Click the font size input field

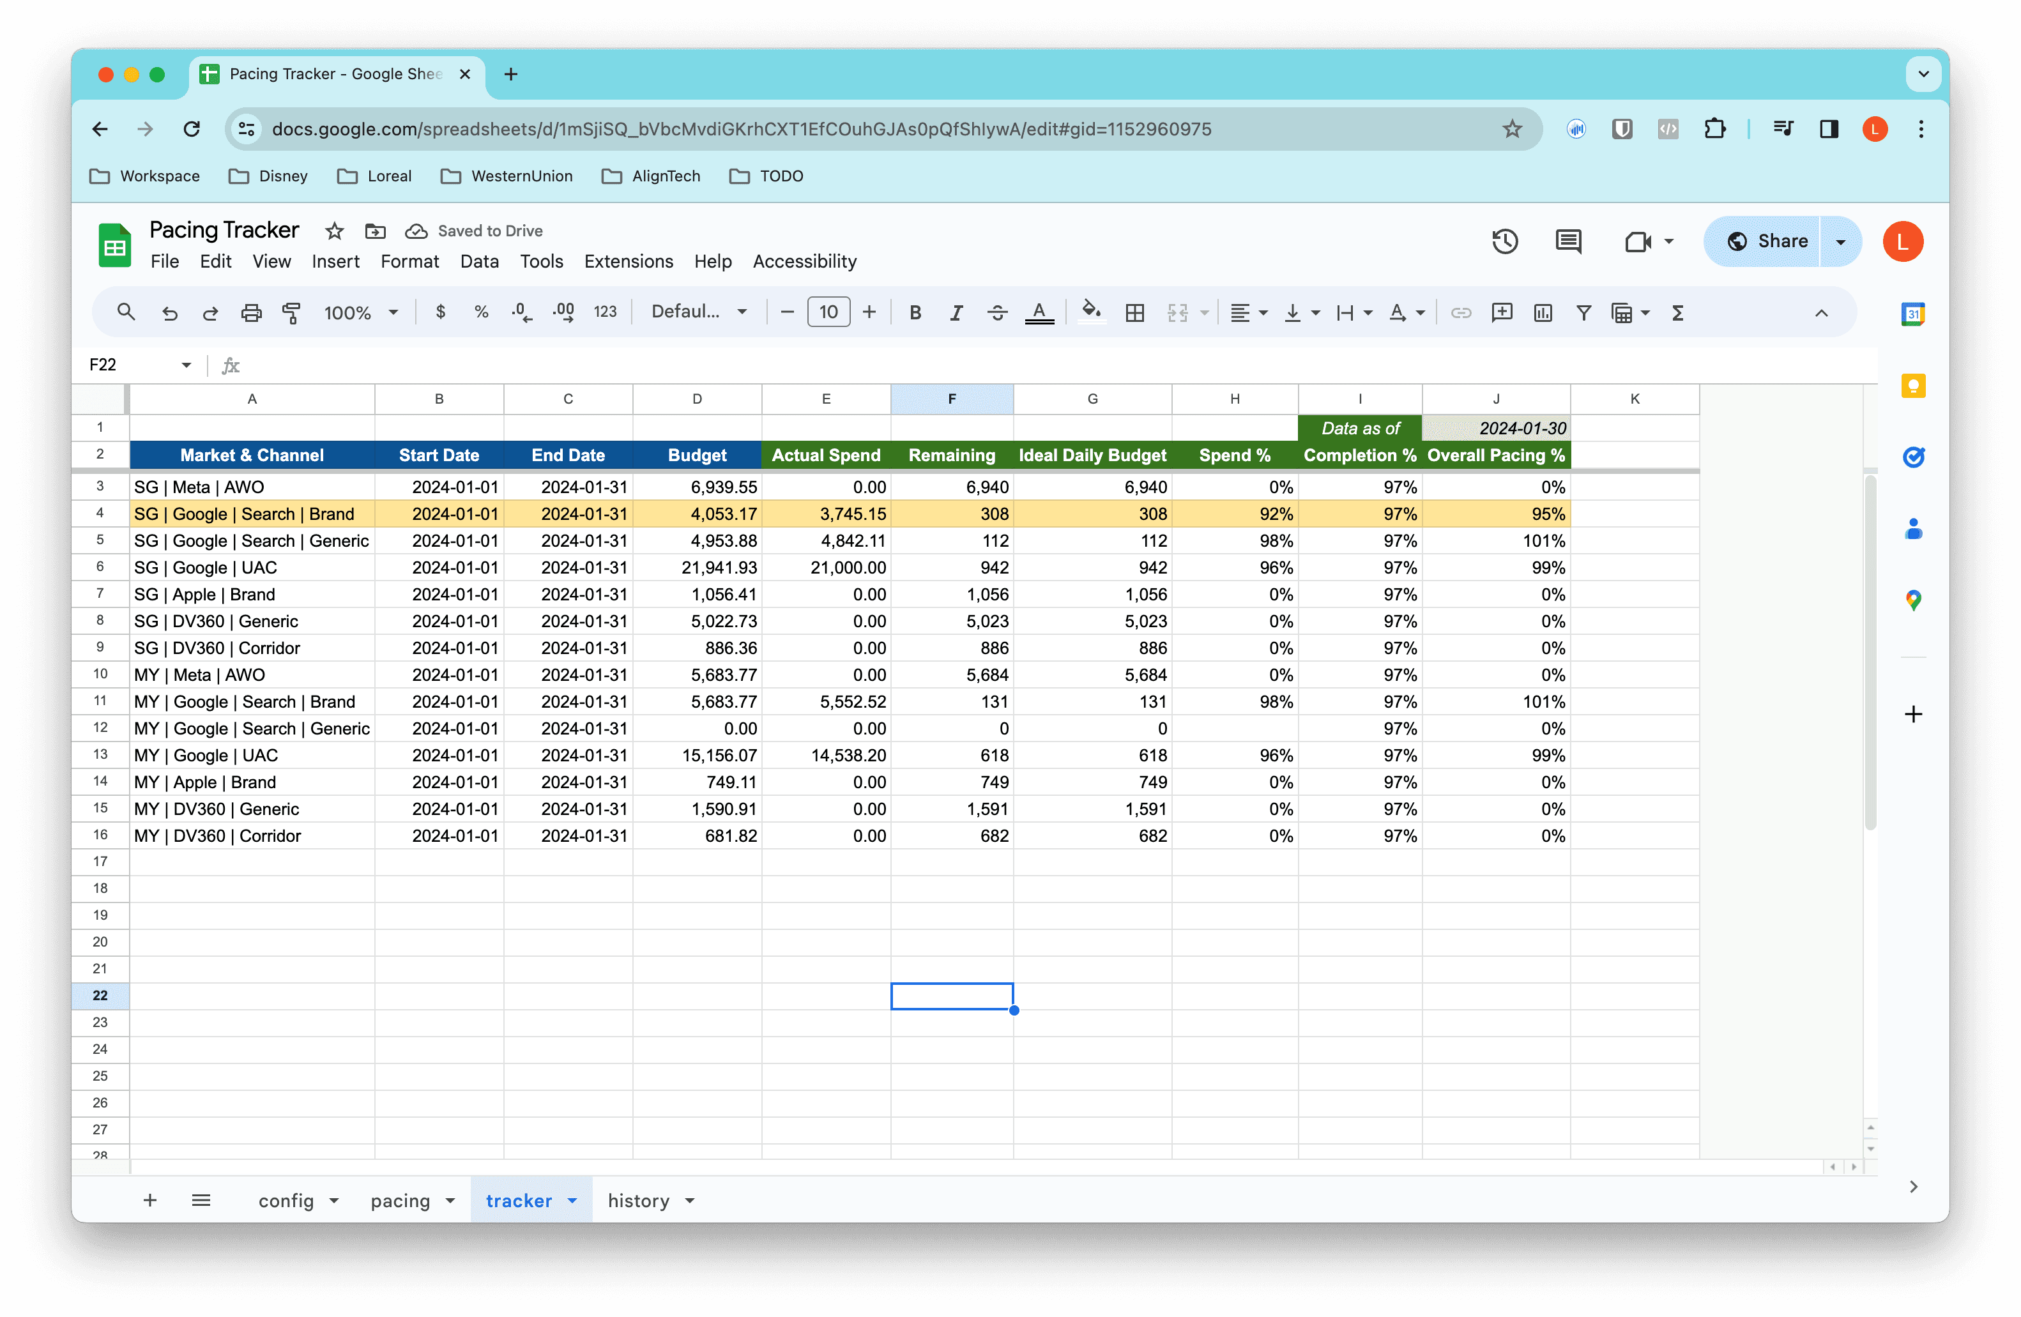[x=828, y=312]
